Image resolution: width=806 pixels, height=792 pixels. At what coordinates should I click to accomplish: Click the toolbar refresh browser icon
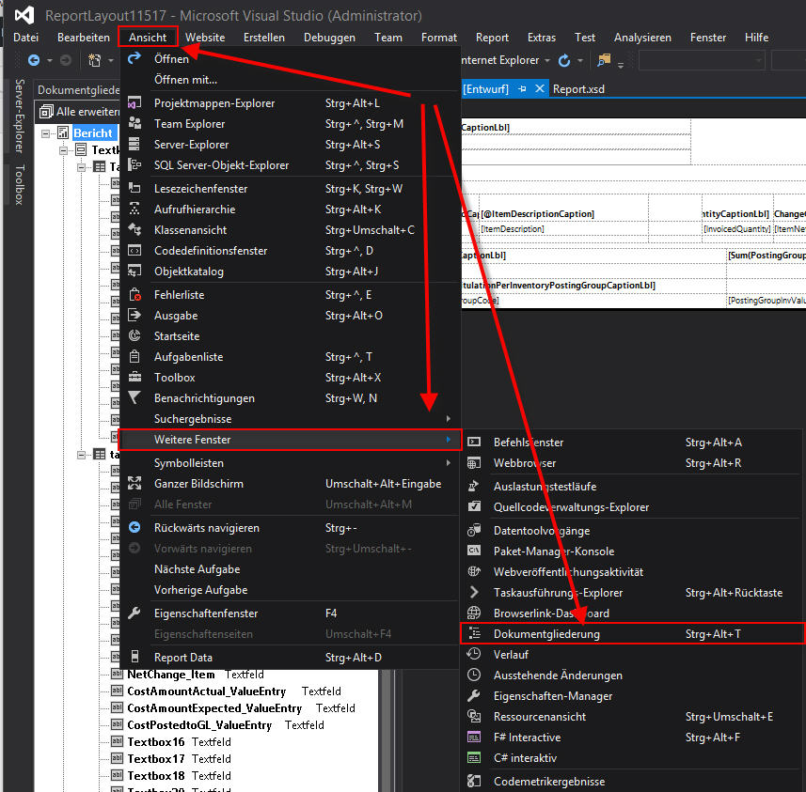click(564, 61)
